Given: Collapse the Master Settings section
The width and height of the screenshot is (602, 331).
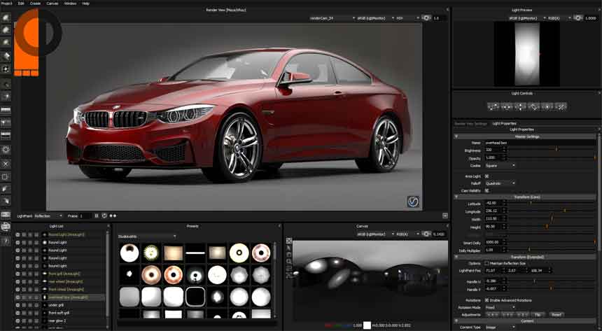Looking at the screenshot, I should click(456, 136).
